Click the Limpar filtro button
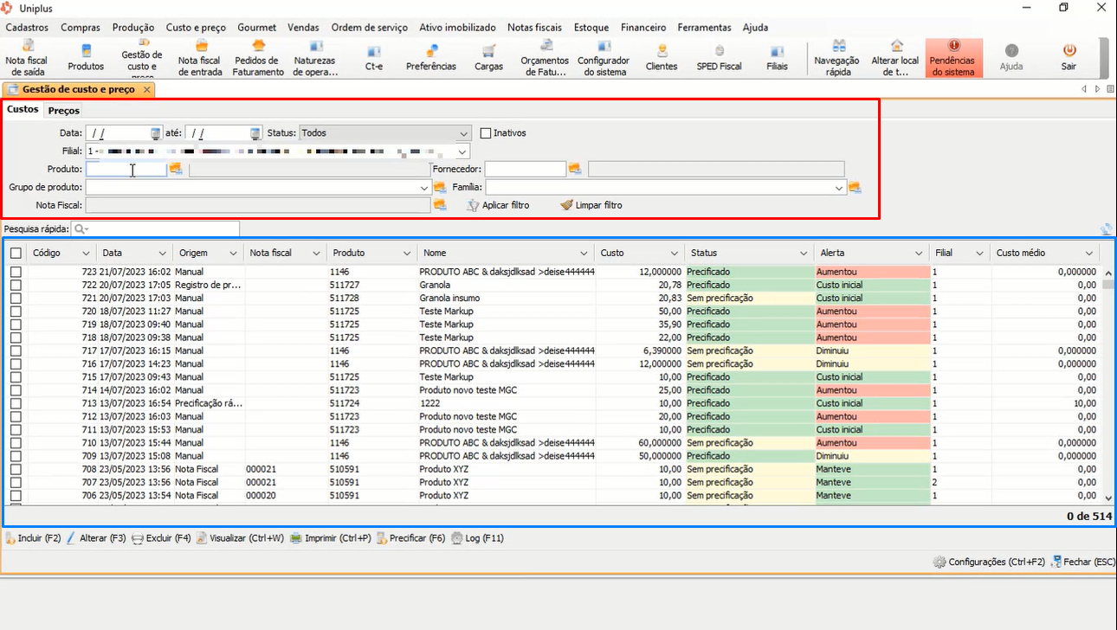 coord(591,205)
